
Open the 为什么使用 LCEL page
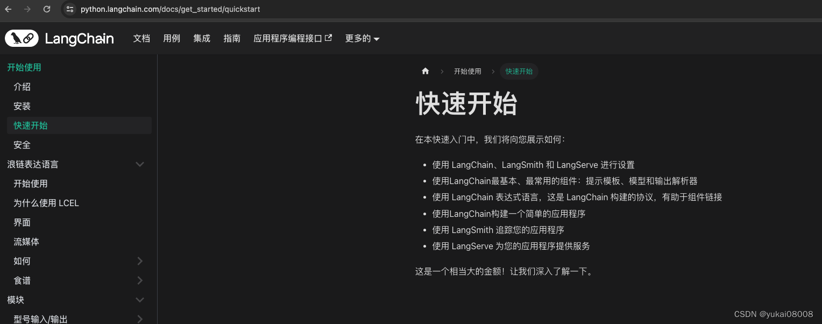click(x=46, y=203)
